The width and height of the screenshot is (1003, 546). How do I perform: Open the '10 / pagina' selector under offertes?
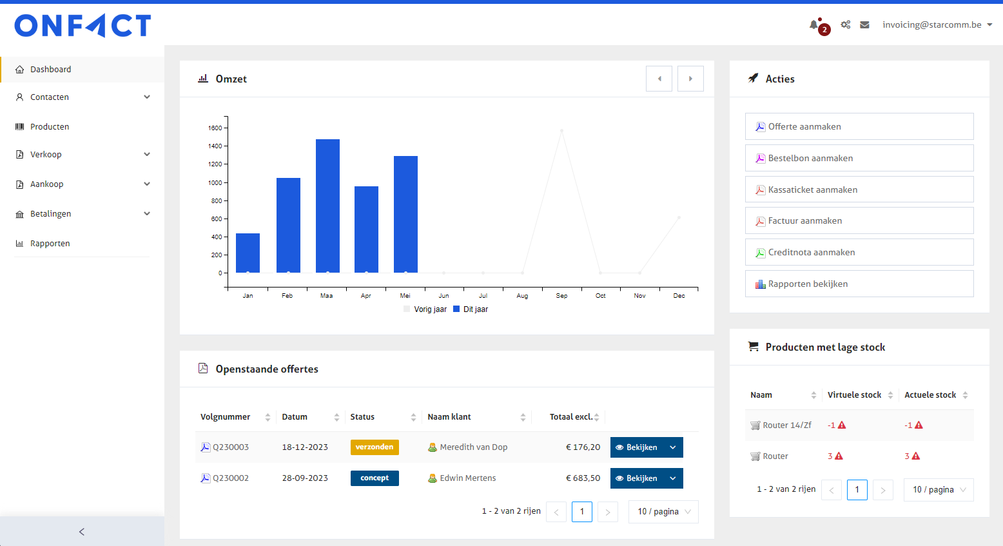coord(663,512)
